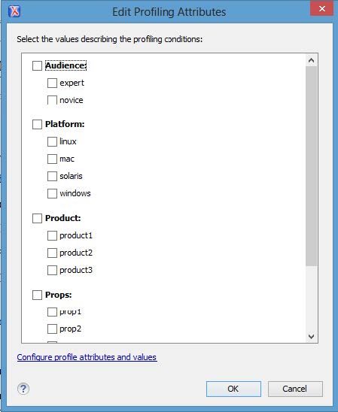This screenshot has width=338, height=412.
Task: Confirm with the OK button
Action: pos(233,389)
